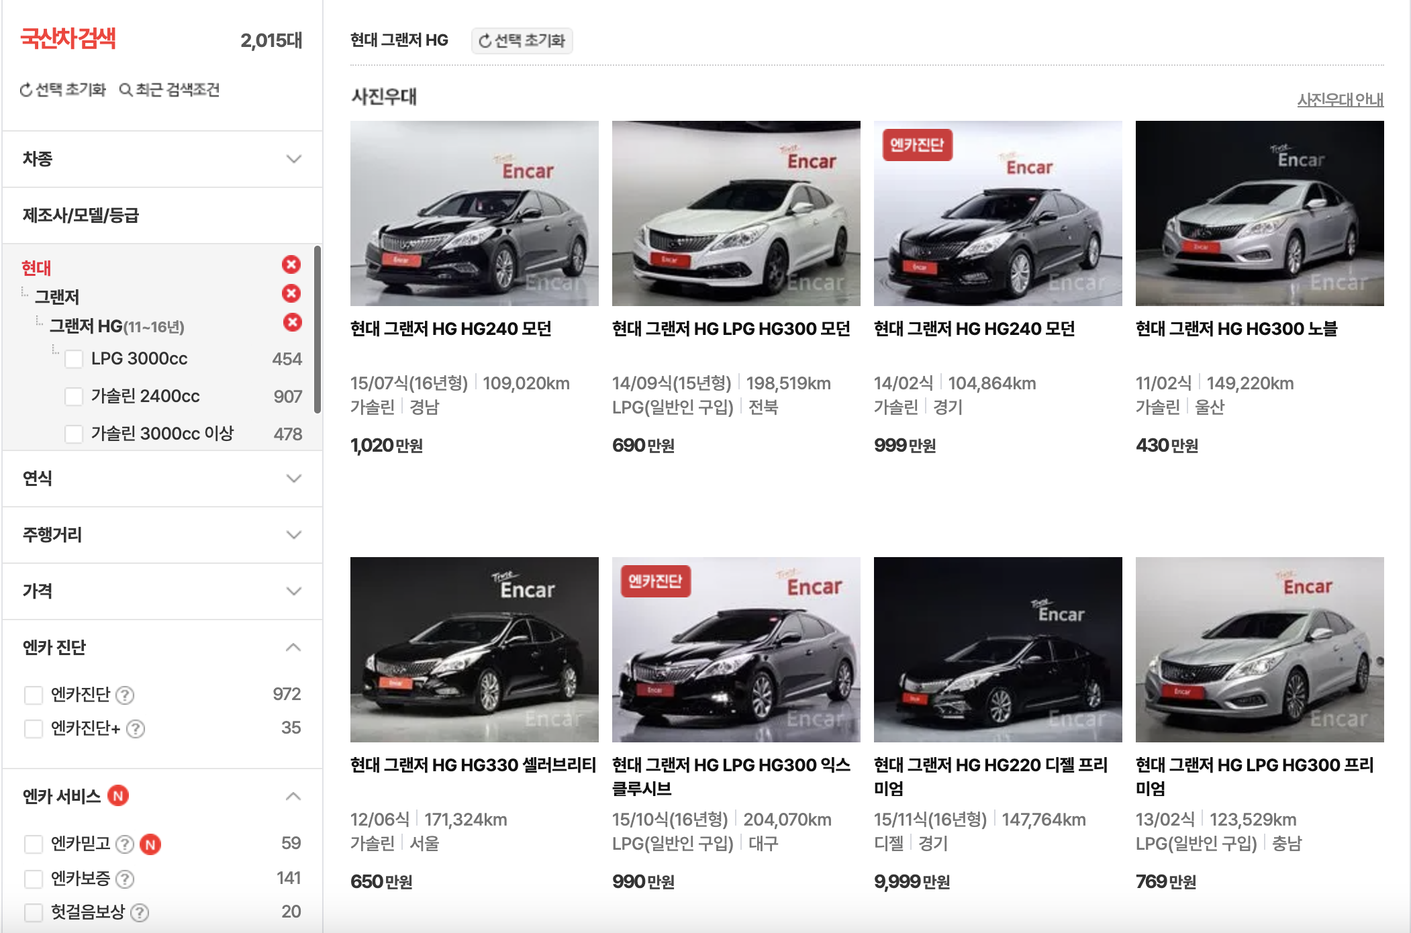This screenshot has height=933, width=1411.
Task: Check the 가솔린 2400cc checkbox
Action: (x=74, y=397)
